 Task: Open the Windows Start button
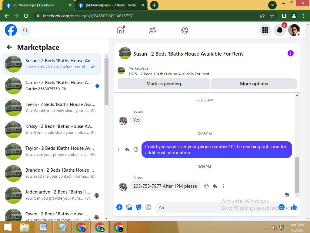click(8, 227)
